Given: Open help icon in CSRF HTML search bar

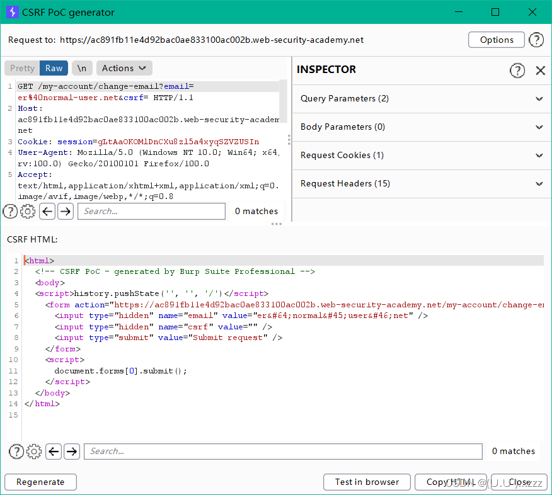Looking at the screenshot, I should (16, 452).
